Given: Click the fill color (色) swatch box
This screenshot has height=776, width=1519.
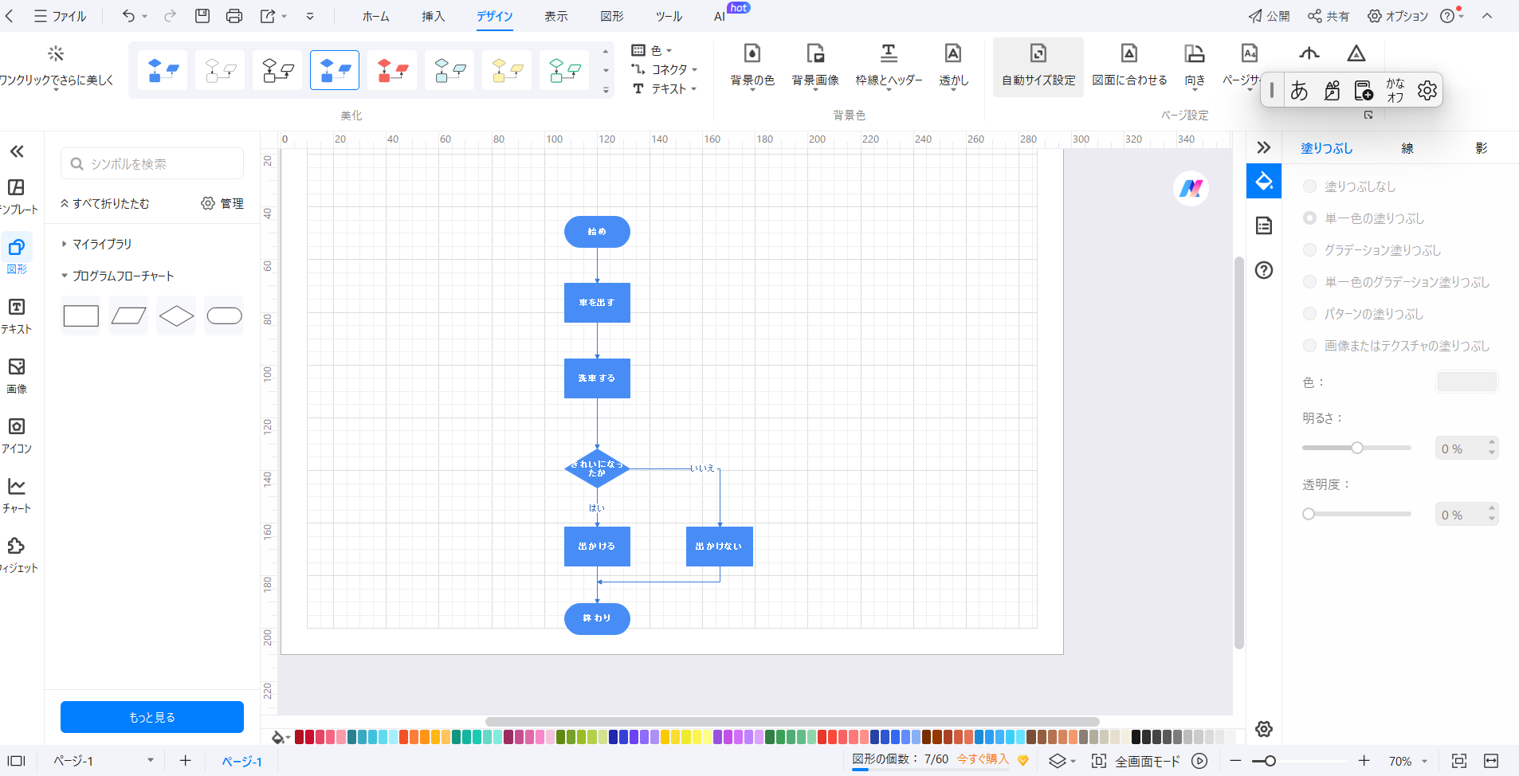Looking at the screenshot, I should tap(1466, 382).
